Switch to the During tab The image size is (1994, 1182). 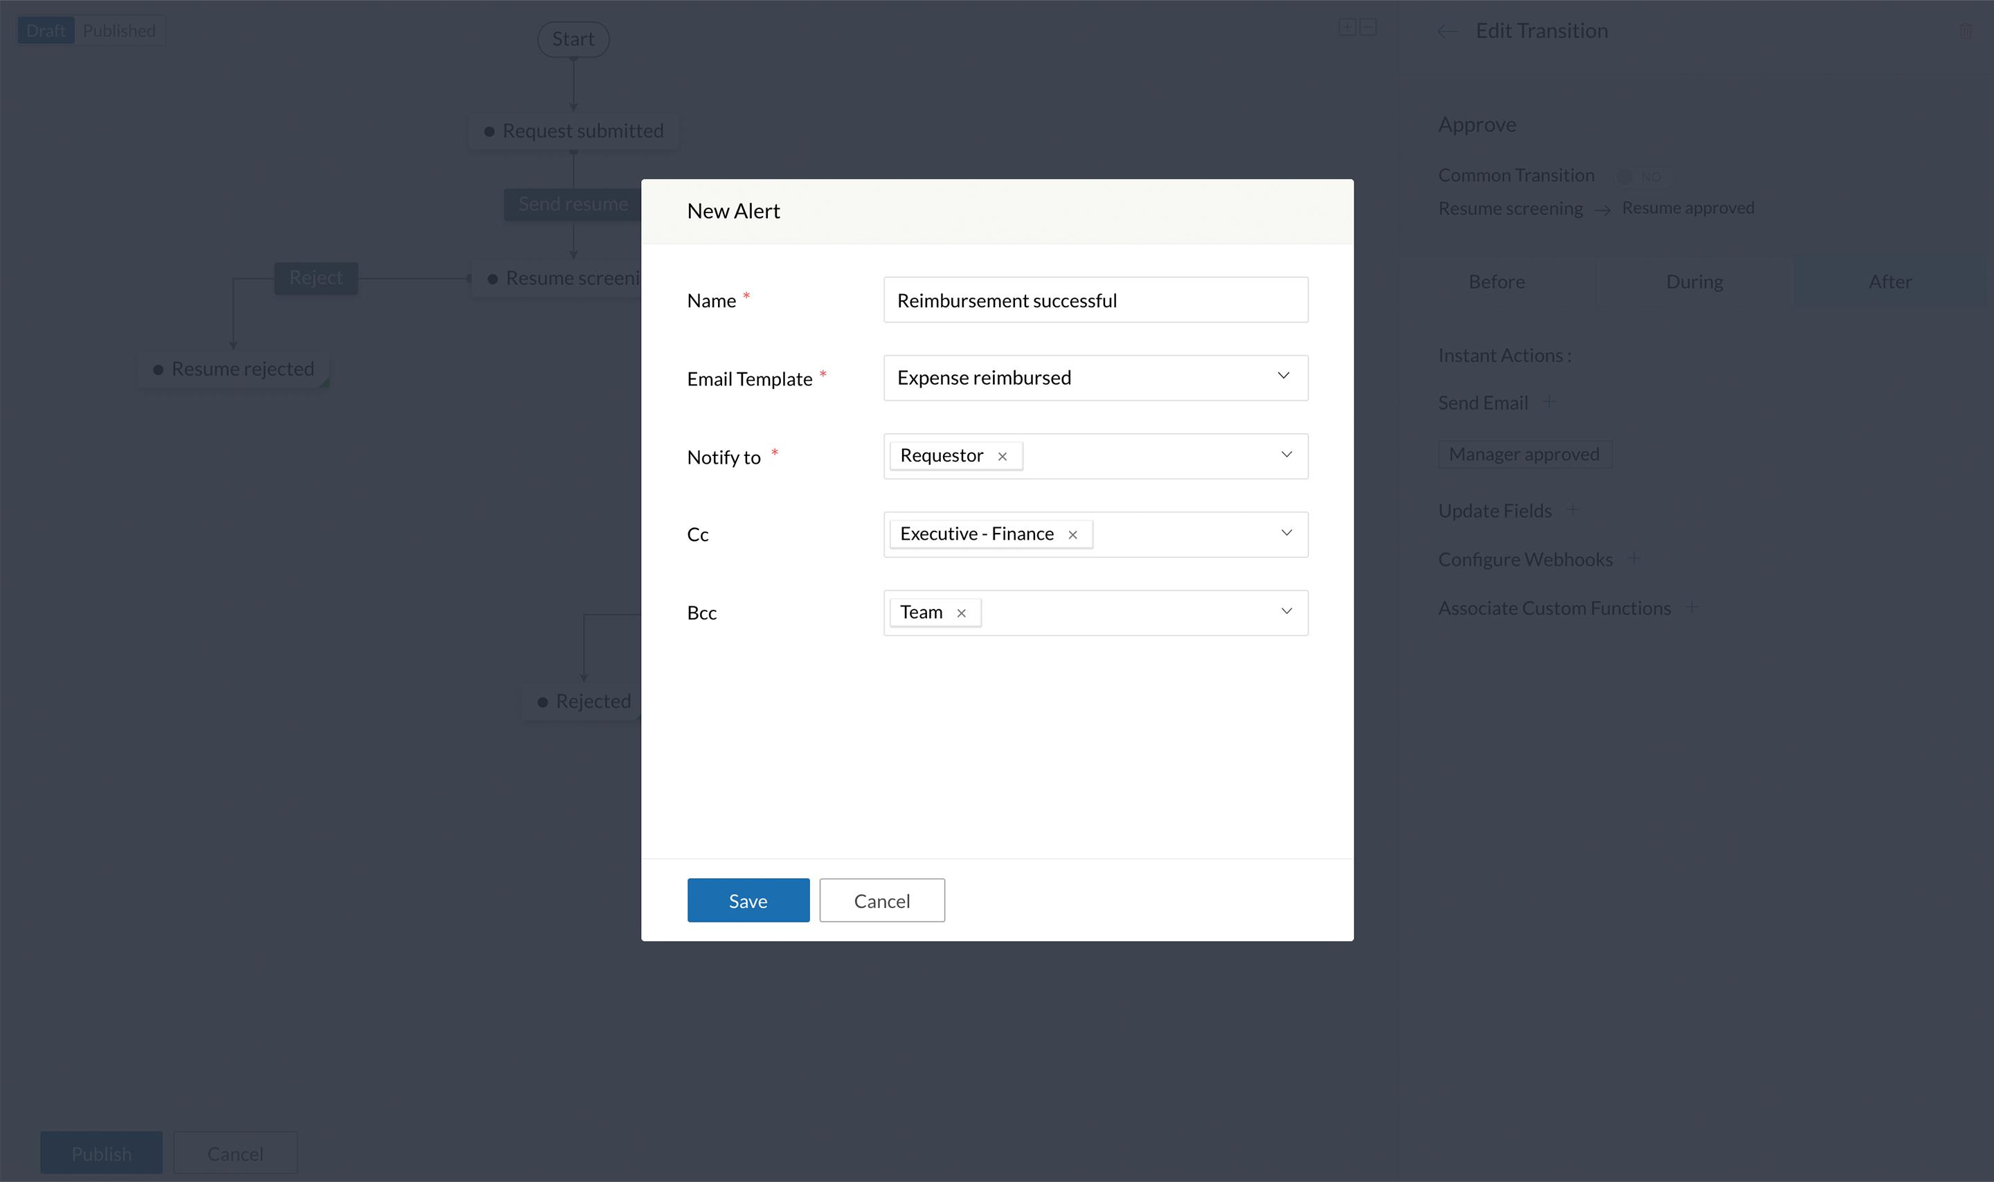[1694, 282]
